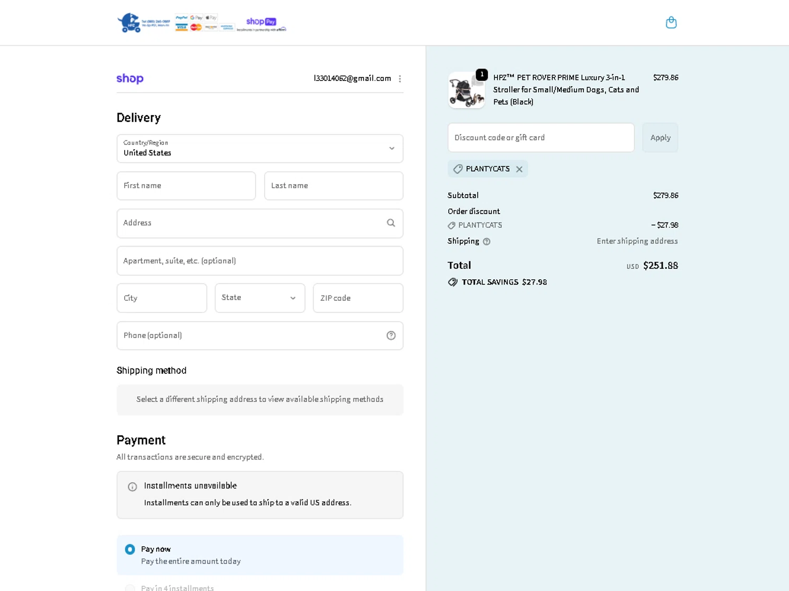Screen dimensions: 789x591
Task: Select the Pay now radio button
Action: pyautogui.click(x=130, y=549)
